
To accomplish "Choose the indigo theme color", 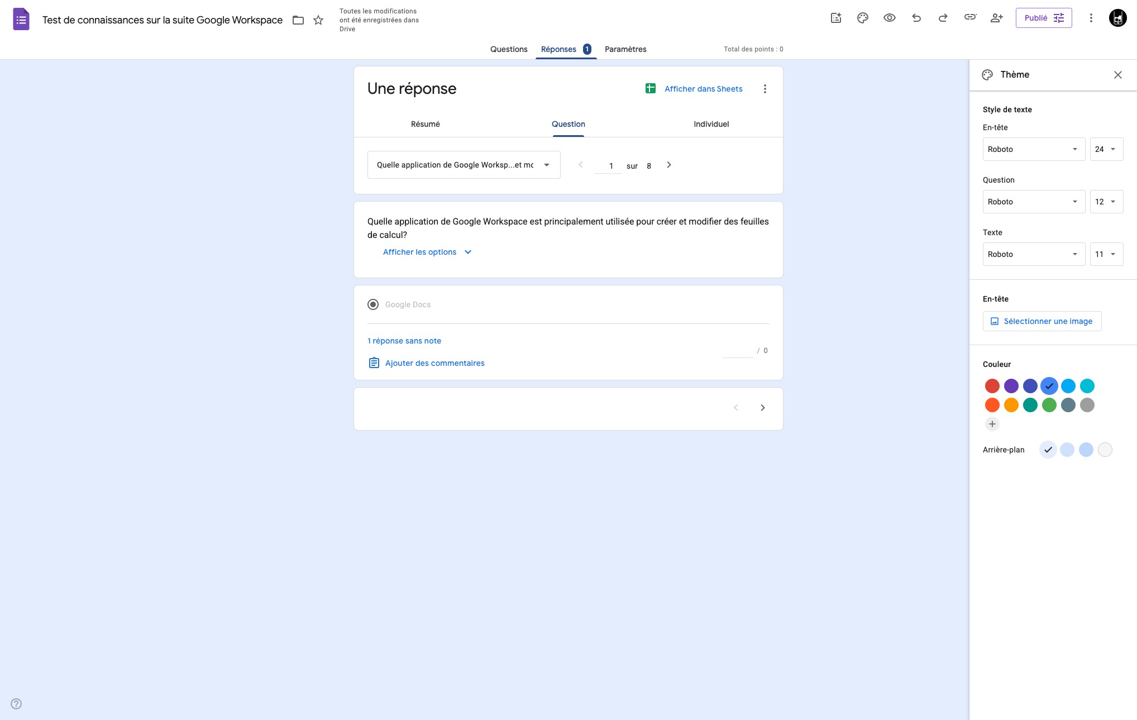I will tap(1030, 386).
